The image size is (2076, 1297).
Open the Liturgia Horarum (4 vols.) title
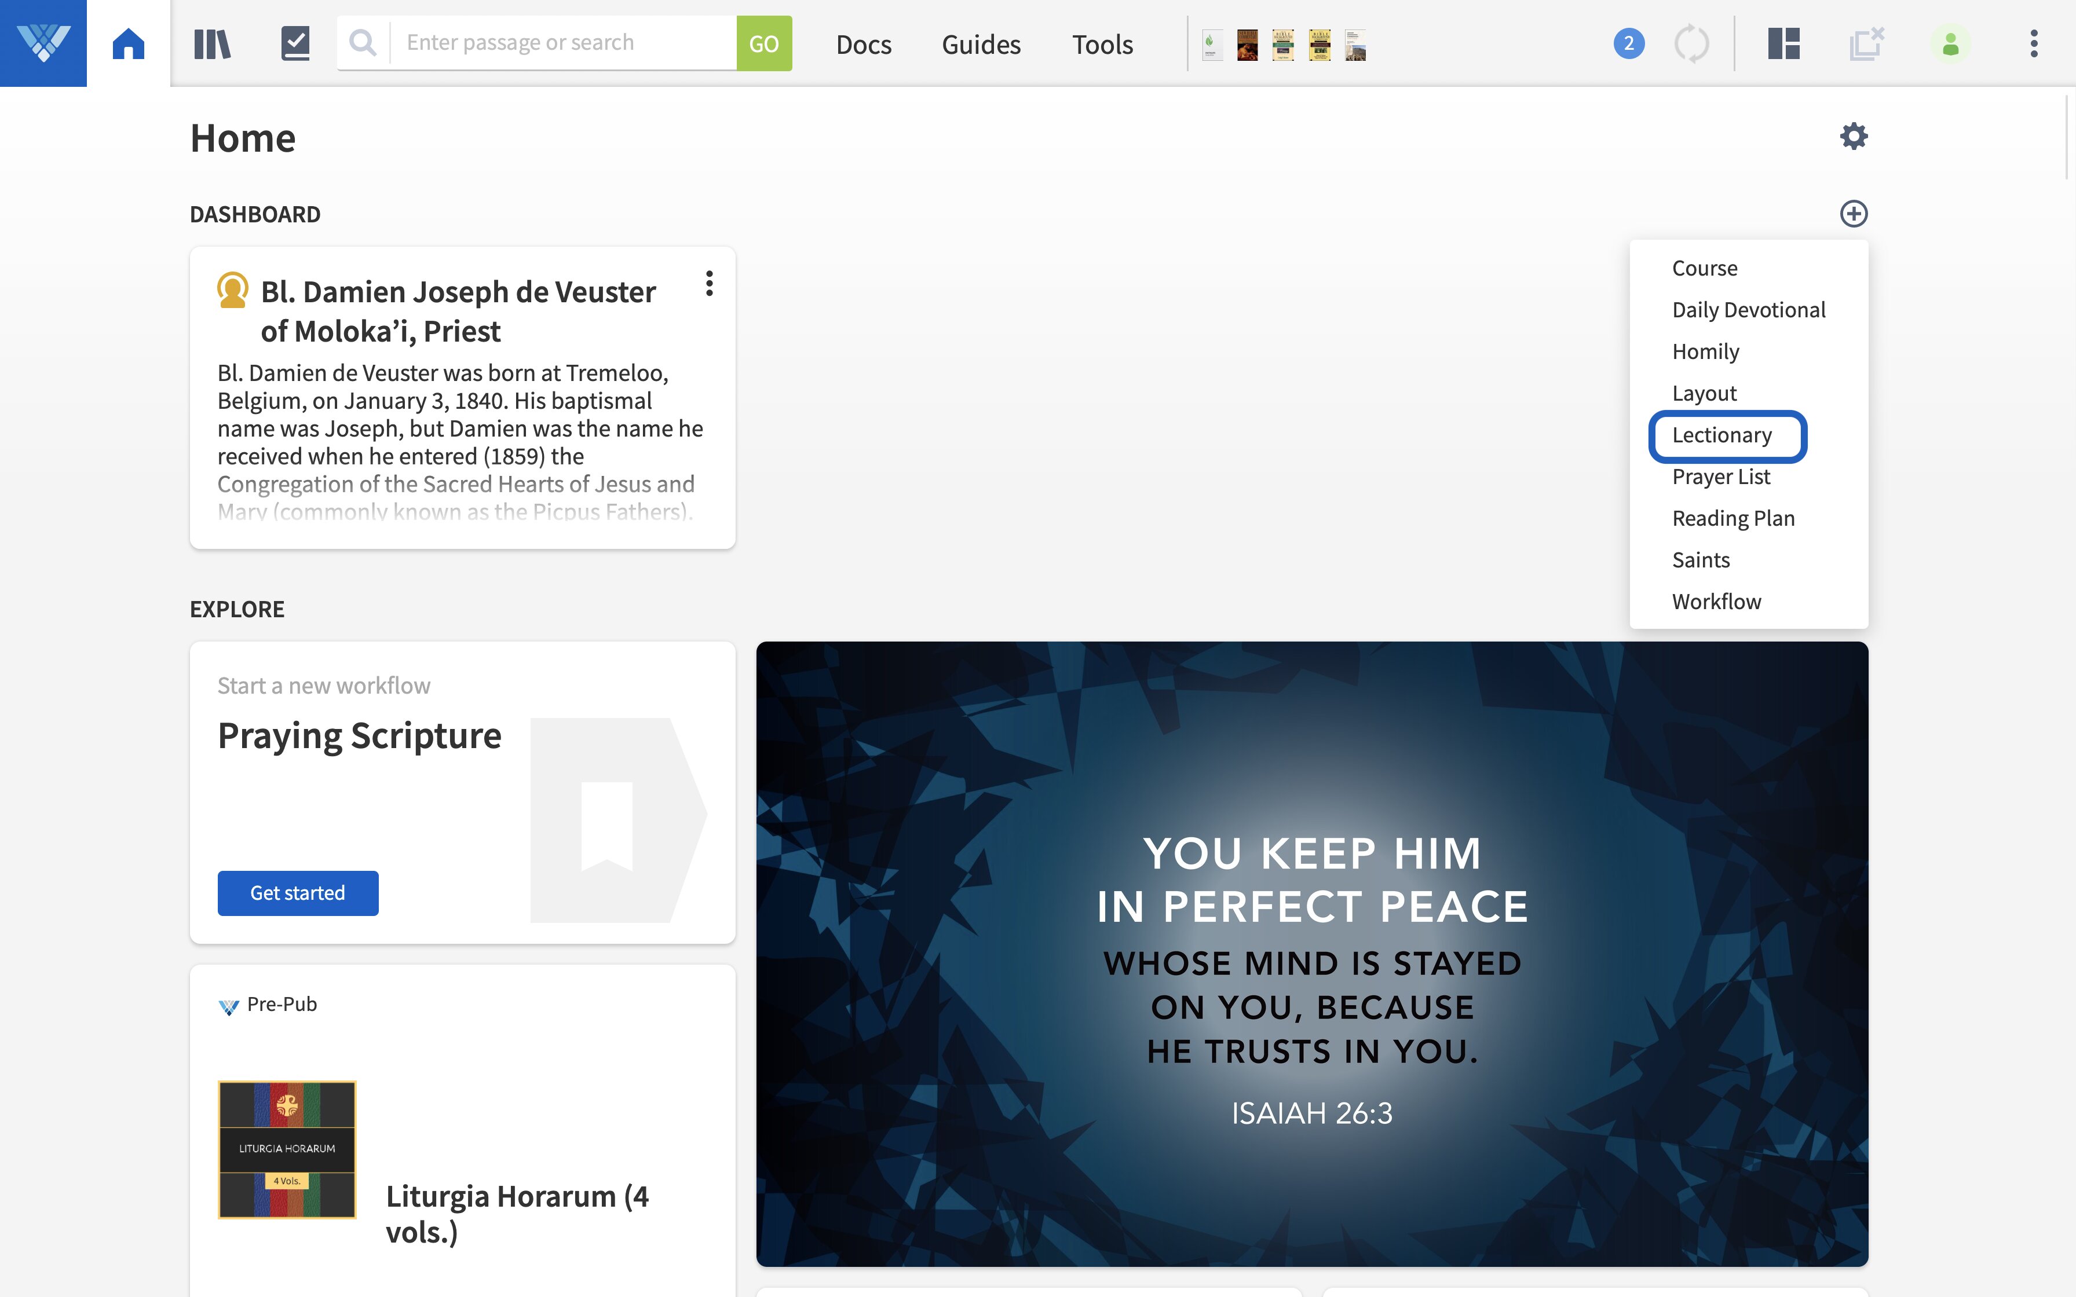[x=517, y=1214]
